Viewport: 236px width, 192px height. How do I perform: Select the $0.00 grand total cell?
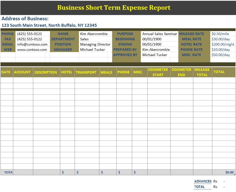229,172
